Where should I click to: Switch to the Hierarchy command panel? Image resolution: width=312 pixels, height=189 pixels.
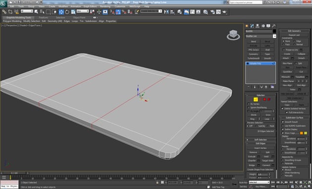tap(258, 26)
